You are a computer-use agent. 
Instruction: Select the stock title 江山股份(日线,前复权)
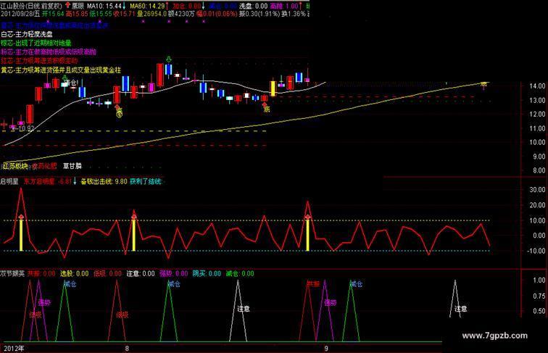(32, 6)
